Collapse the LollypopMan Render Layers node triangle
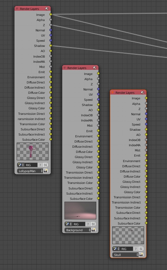This screenshot has height=270, width=167. 17,8
